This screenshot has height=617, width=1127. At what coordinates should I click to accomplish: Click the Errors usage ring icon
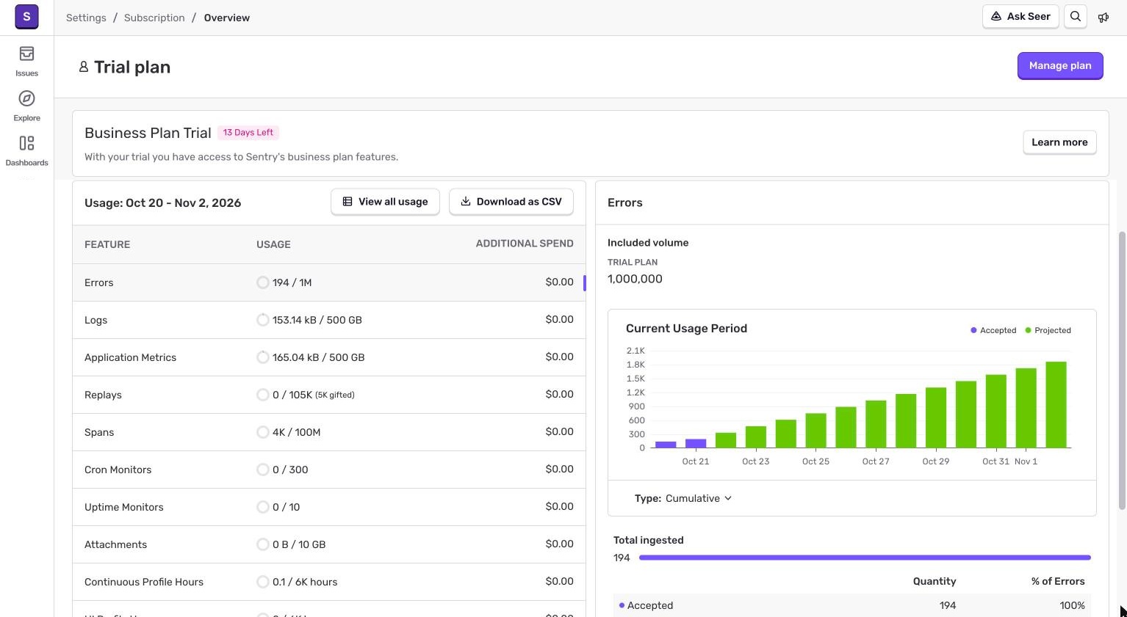[x=262, y=282]
